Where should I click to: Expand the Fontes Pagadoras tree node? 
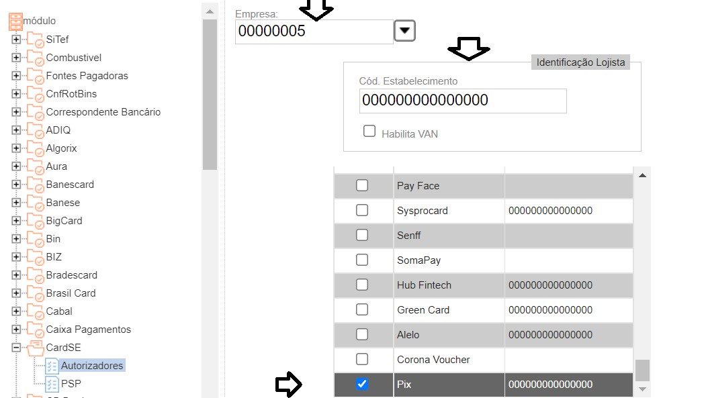[16, 76]
